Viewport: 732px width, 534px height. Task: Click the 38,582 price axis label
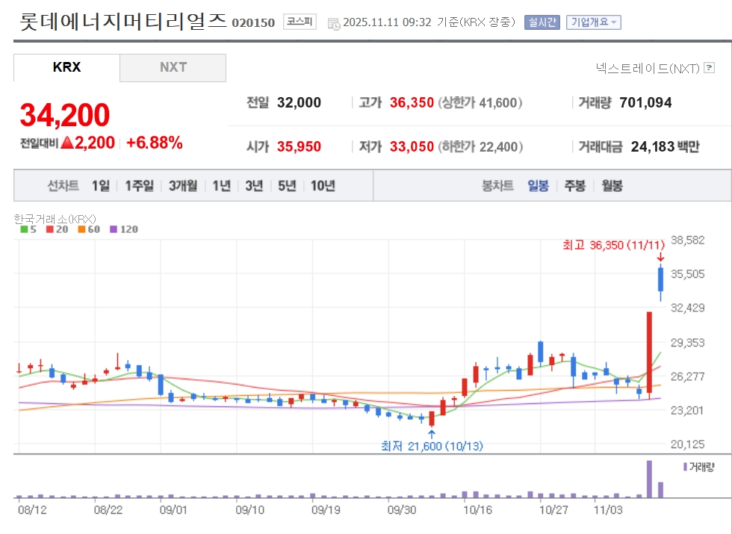click(688, 240)
